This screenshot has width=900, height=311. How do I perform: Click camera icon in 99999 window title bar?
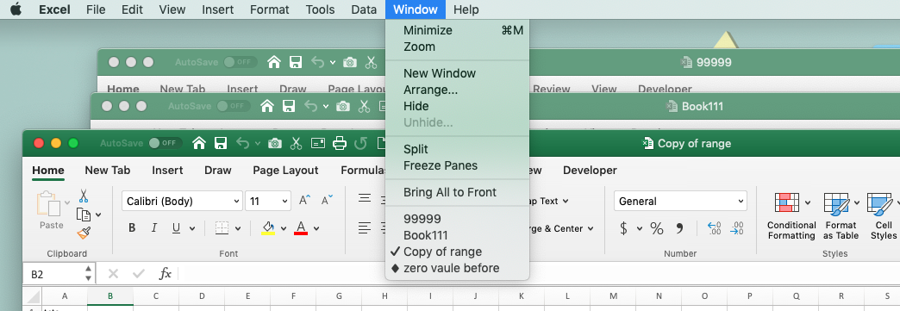click(x=349, y=62)
